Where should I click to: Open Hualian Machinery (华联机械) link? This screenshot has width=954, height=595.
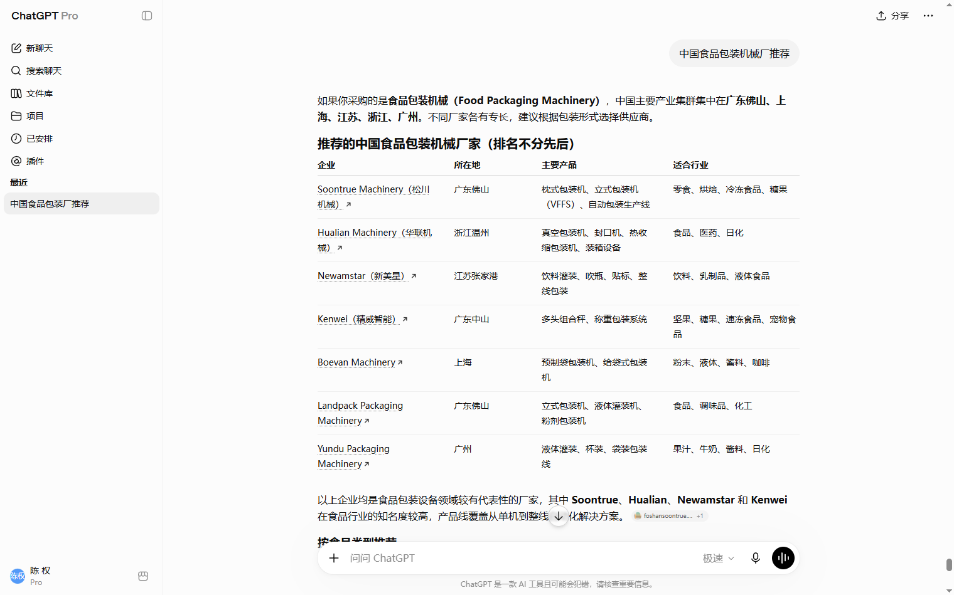click(375, 240)
